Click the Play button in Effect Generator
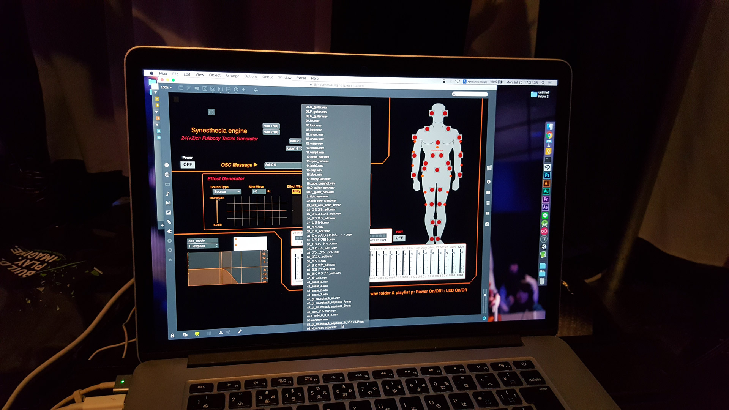This screenshot has height=410, width=729. (x=297, y=191)
